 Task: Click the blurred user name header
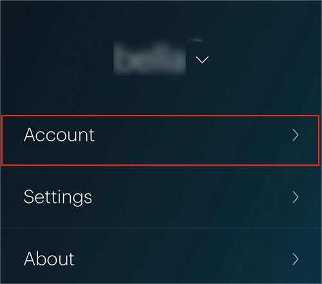(x=149, y=58)
